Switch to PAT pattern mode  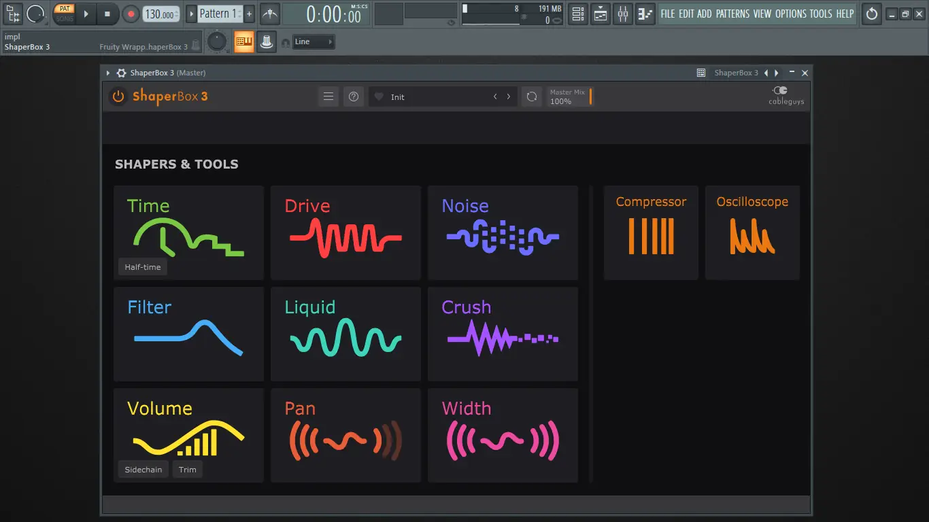tap(65, 9)
